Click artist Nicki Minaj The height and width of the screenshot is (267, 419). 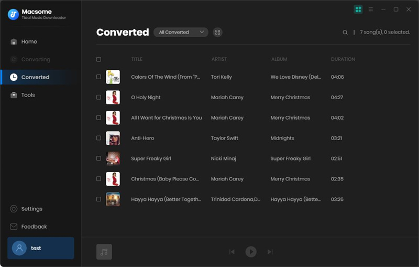[224, 158]
